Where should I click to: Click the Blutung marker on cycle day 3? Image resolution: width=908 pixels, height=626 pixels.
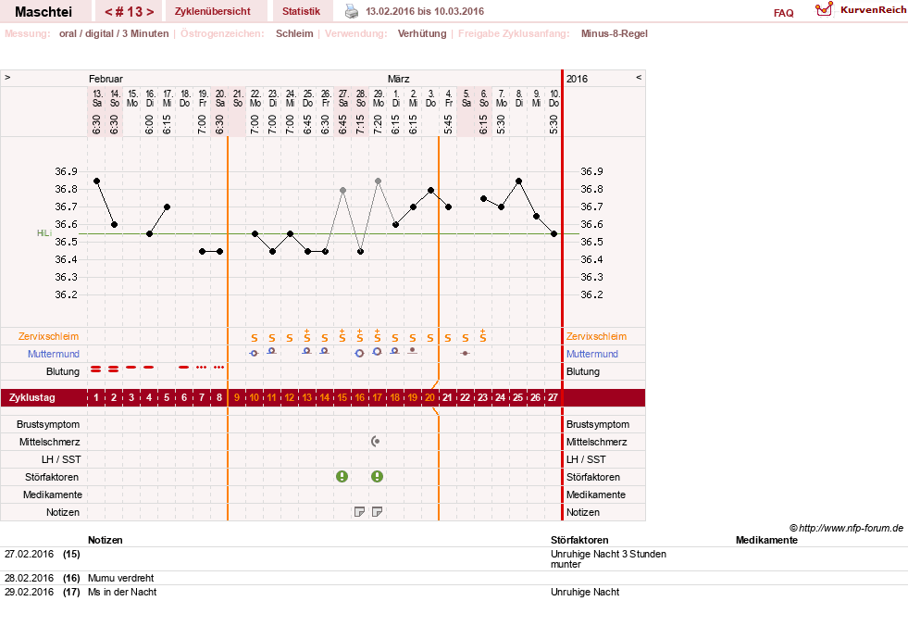coord(131,367)
